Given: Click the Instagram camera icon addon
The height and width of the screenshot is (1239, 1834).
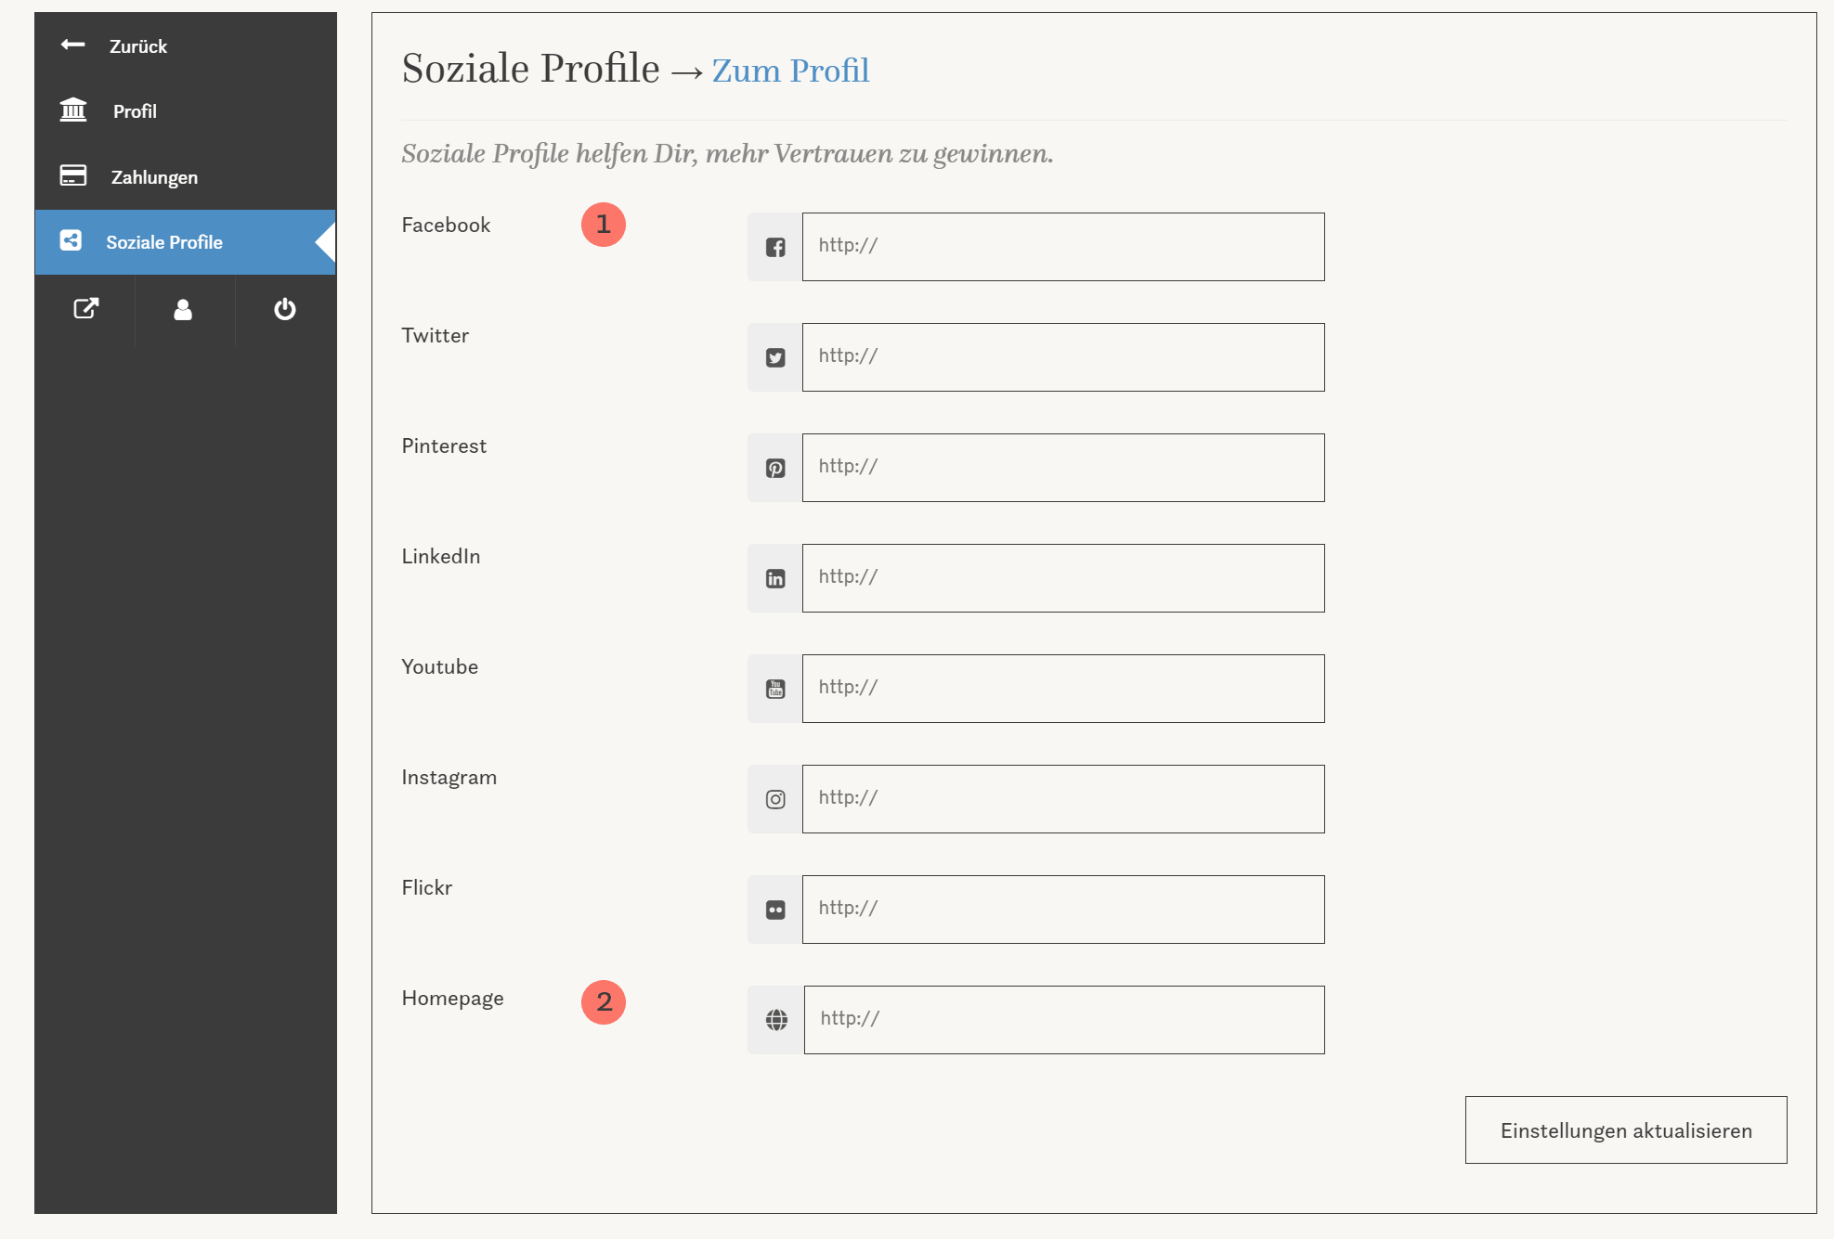Looking at the screenshot, I should pos(775,799).
